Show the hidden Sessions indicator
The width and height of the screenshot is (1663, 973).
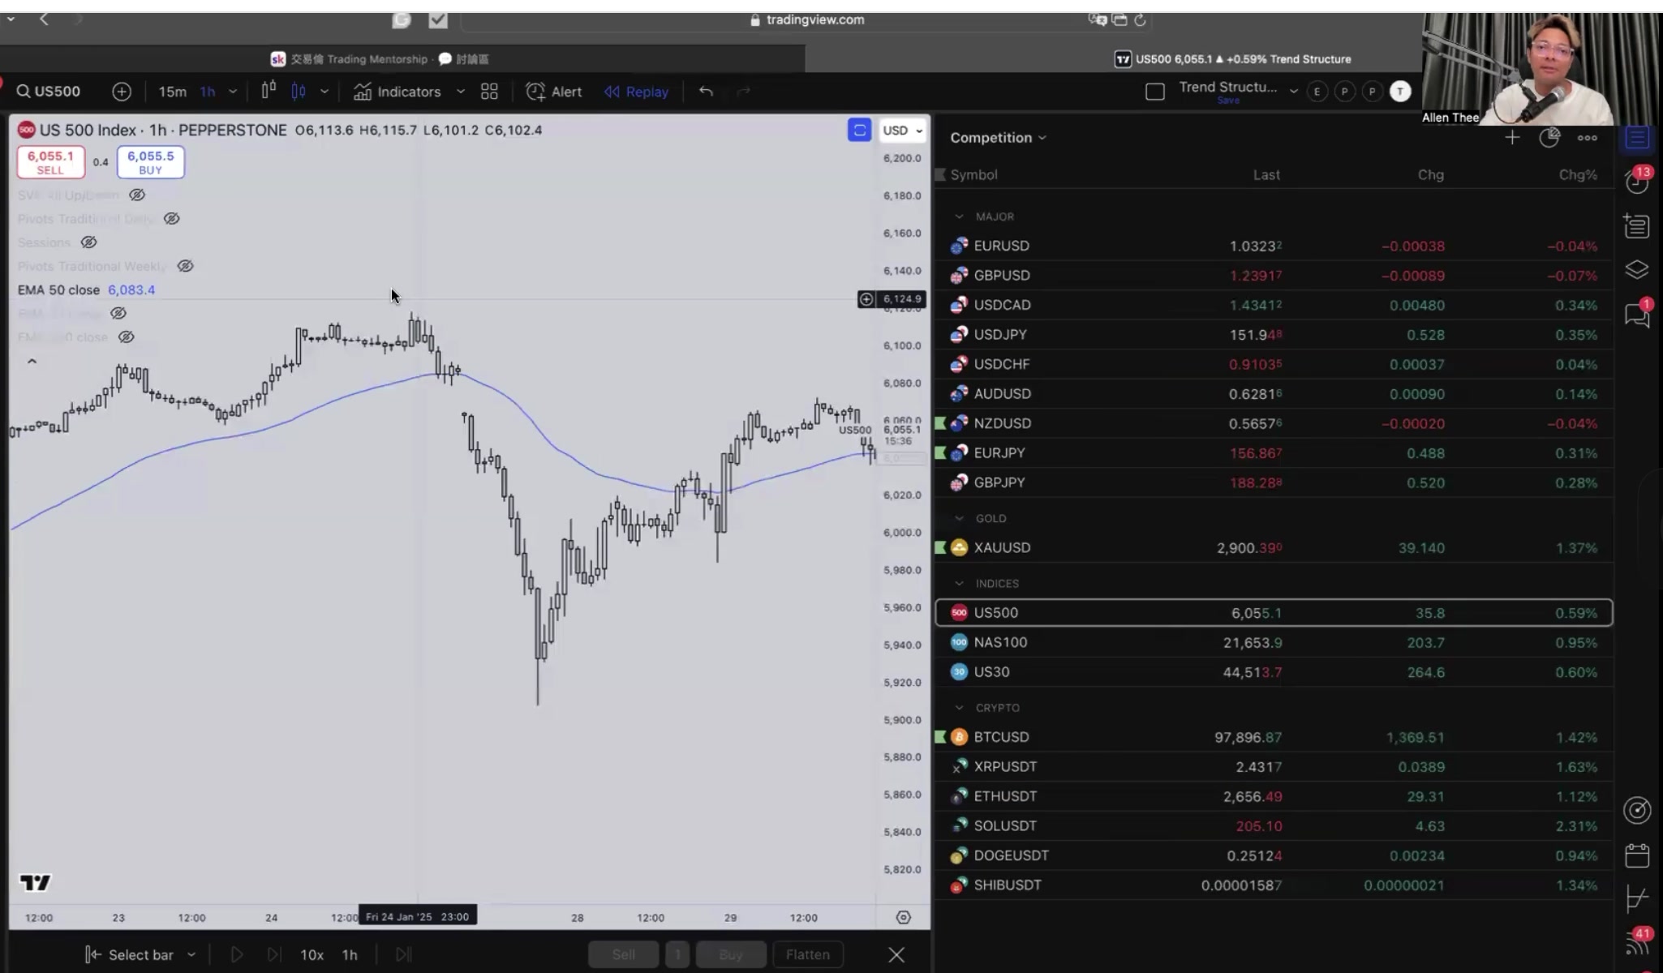click(88, 242)
